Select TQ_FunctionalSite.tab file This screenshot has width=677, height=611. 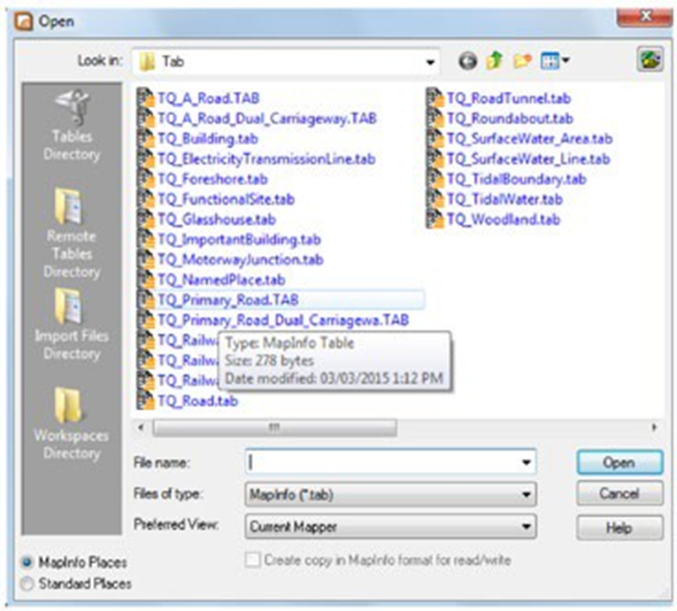pyautogui.click(x=226, y=199)
